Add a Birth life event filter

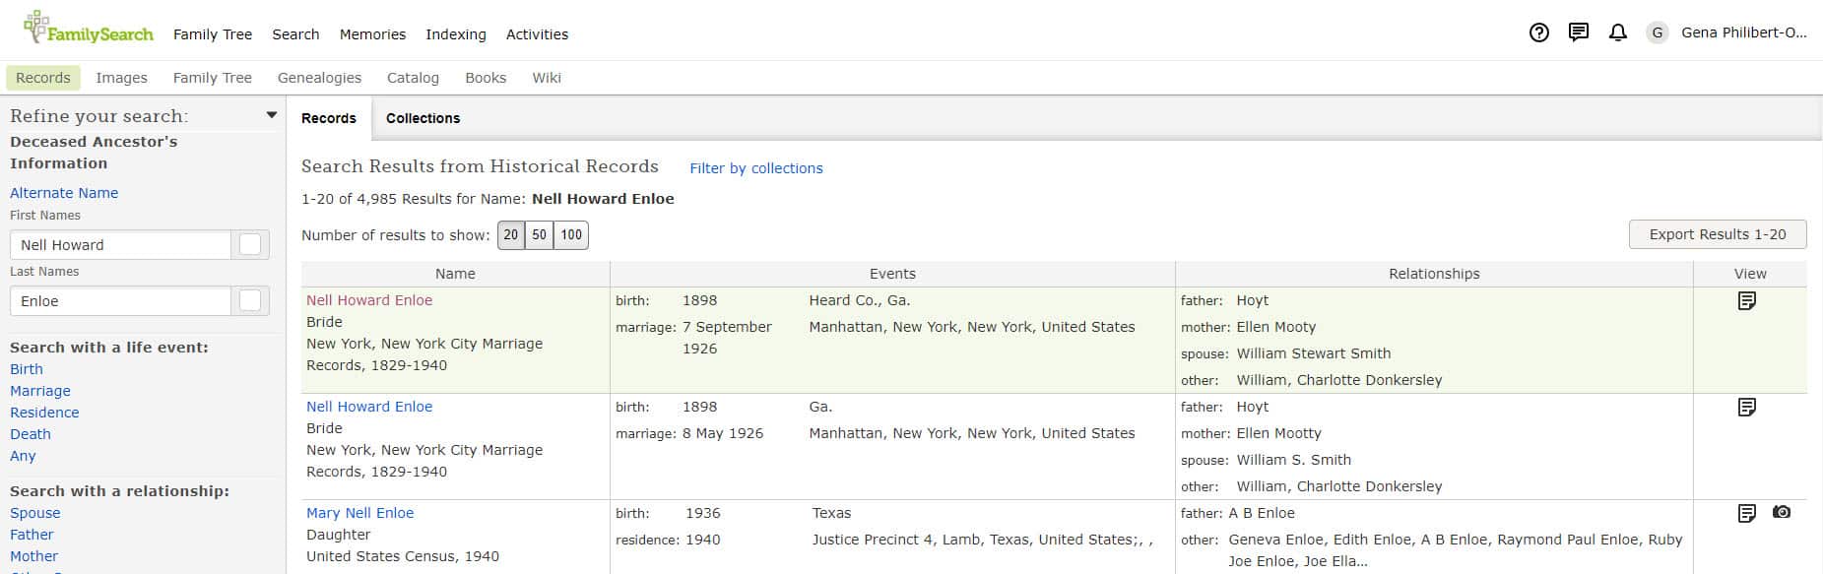(x=27, y=369)
